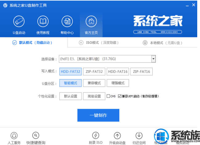
Task: Open the U盘启动 section icon
Action: [19, 22]
